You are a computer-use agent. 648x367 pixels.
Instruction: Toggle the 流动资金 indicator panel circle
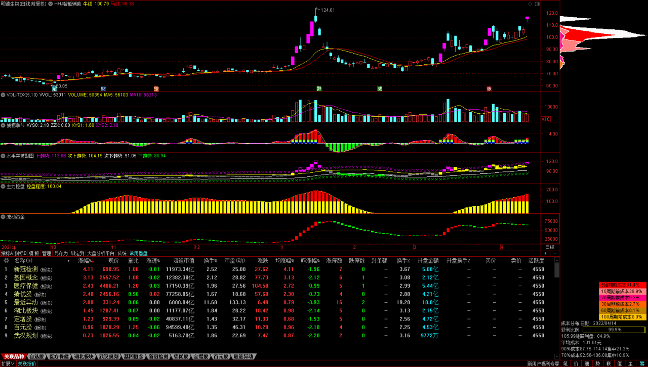(x=3, y=217)
